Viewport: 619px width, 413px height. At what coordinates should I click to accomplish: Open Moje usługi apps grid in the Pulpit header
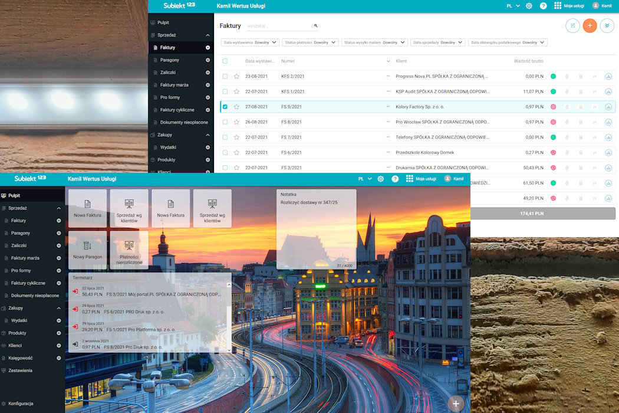pyautogui.click(x=409, y=179)
